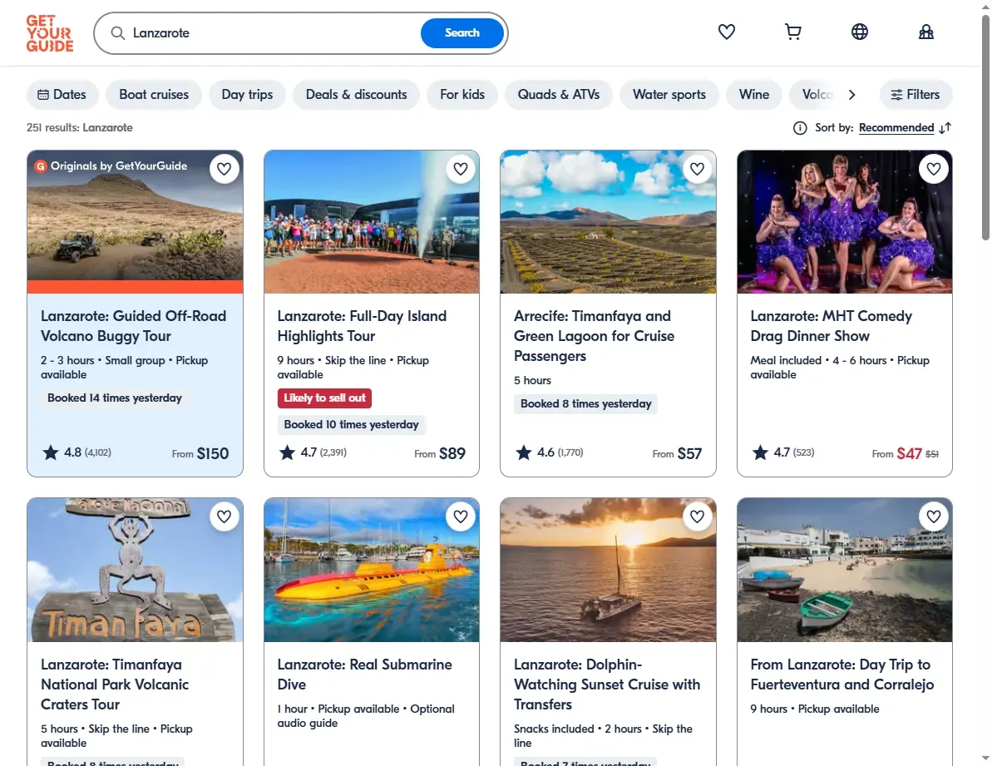Select the Quads & ATVs chip
Screen dimensions: 992x766
(x=559, y=95)
